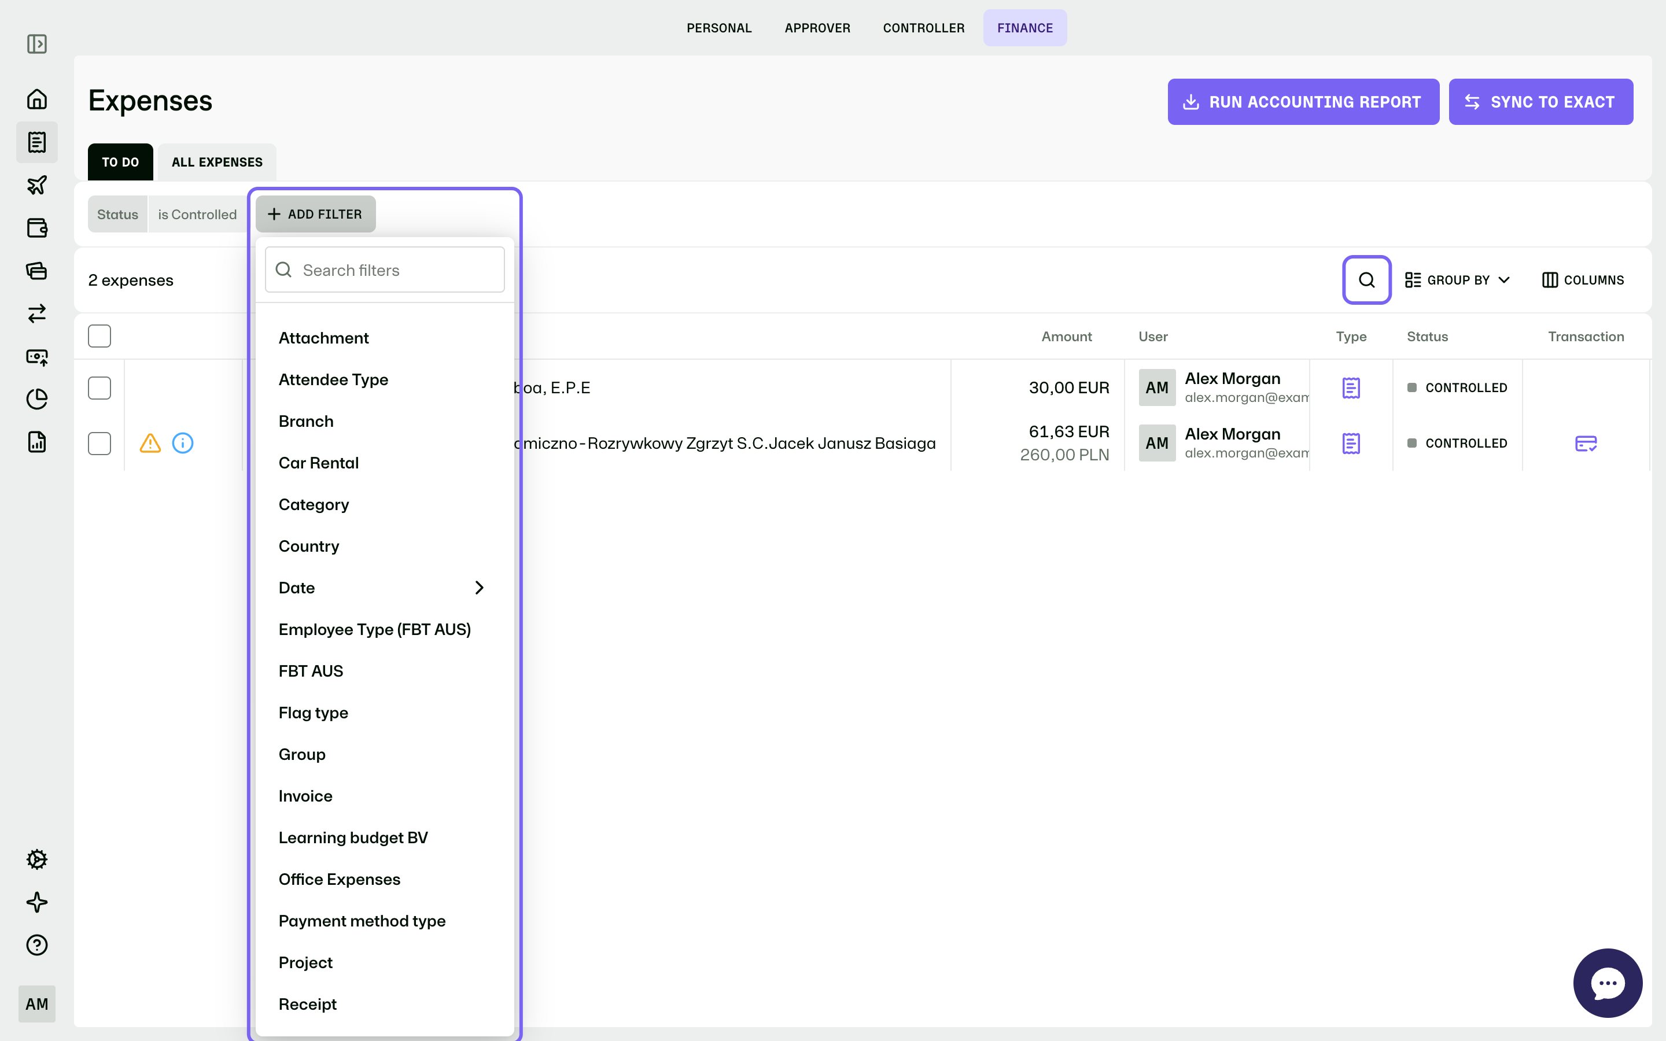
Task: Open the Help question mark icon
Action: [37, 944]
